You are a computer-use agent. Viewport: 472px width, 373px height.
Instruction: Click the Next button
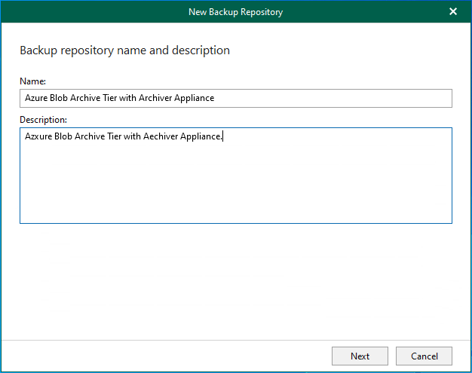360,356
